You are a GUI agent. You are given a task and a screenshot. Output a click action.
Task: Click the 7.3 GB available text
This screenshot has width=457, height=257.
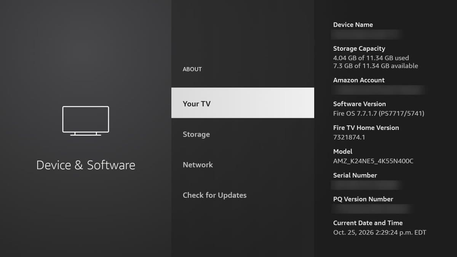pos(376,66)
